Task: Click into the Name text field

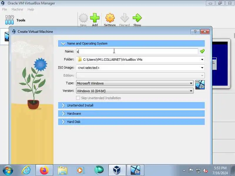Action: [x=137, y=51]
